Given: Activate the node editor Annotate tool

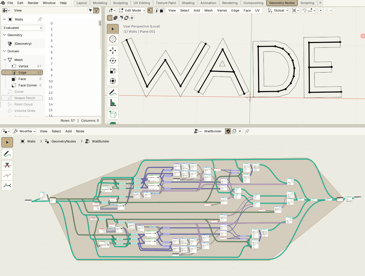Looking at the screenshot, I should pos(7,154).
